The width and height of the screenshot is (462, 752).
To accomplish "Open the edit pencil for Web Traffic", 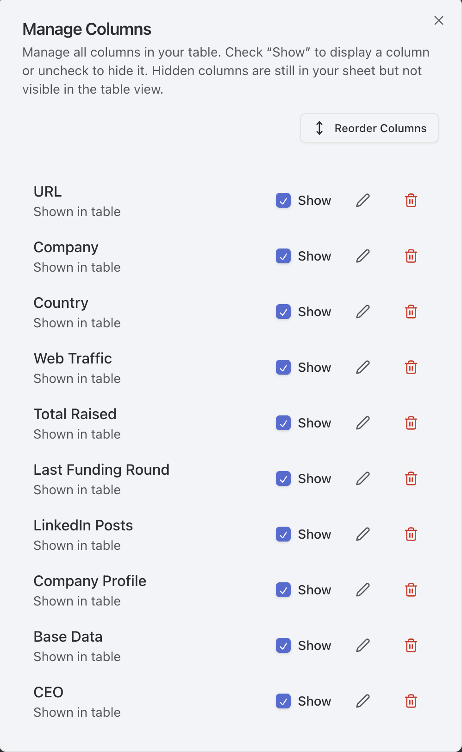I will pyautogui.click(x=363, y=367).
